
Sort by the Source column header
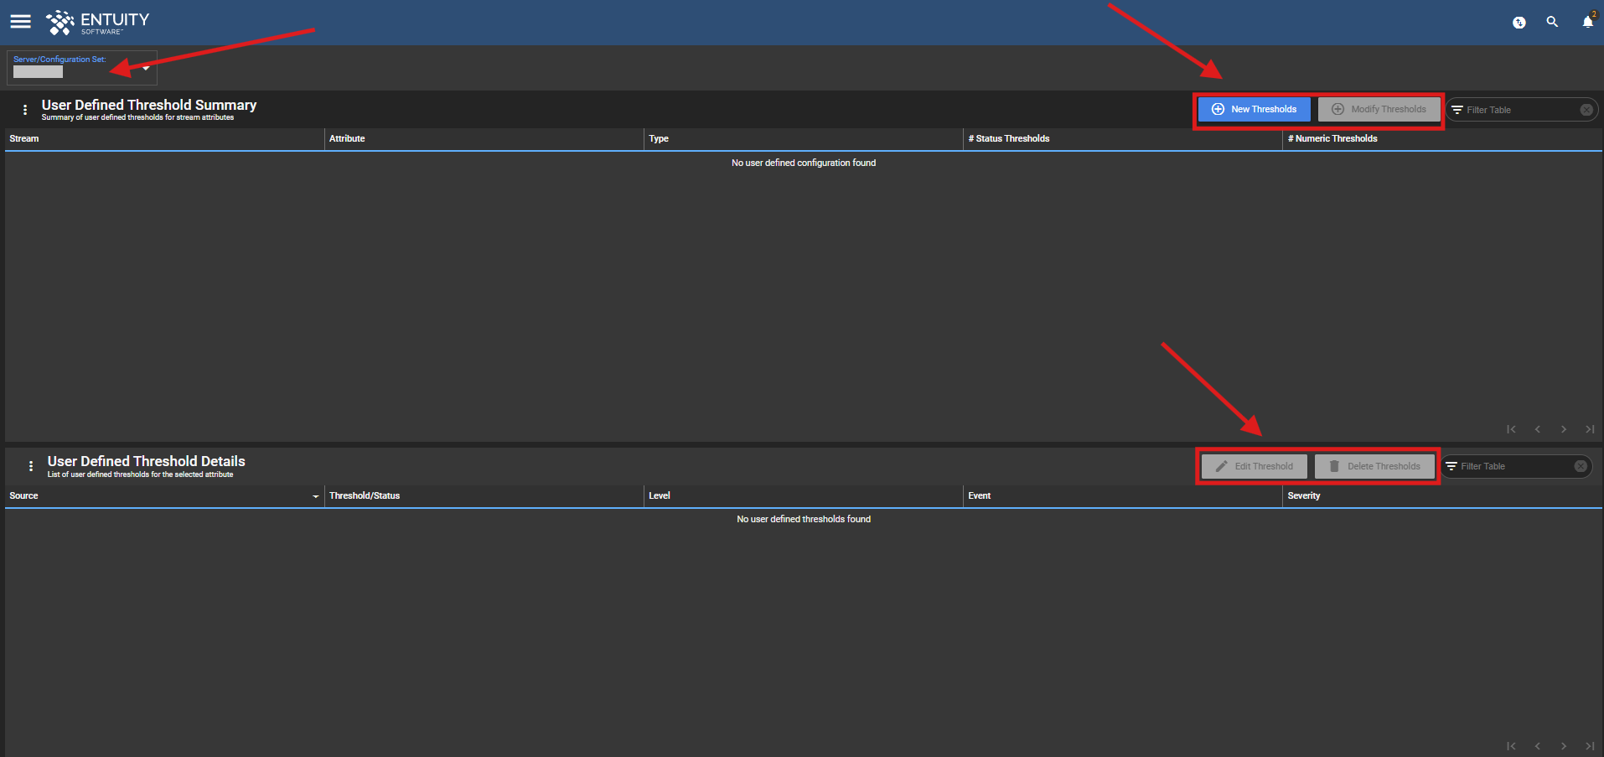click(164, 496)
